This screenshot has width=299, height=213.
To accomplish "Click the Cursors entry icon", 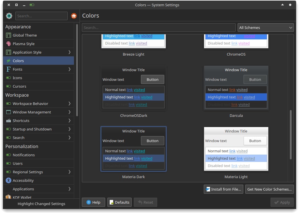I will (9, 86).
